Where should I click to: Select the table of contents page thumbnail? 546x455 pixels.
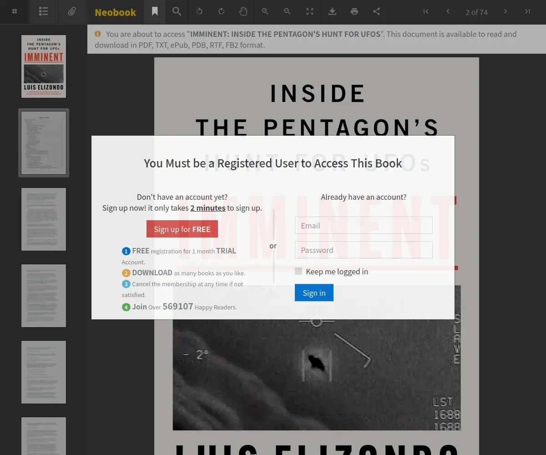(44, 143)
